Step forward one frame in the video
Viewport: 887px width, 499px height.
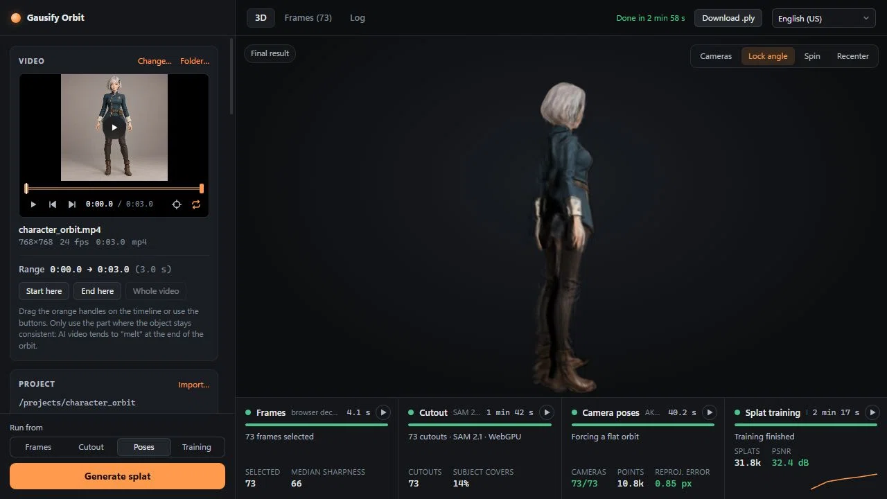pyautogui.click(x=72, y=204)
